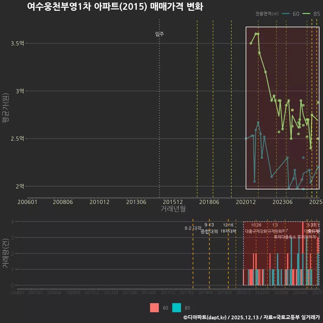
Task: Click the 거래년월 axis title
Action: (172, 209)
